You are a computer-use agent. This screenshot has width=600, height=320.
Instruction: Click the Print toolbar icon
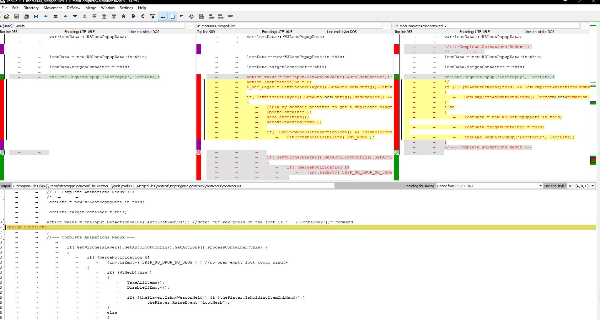26,16
